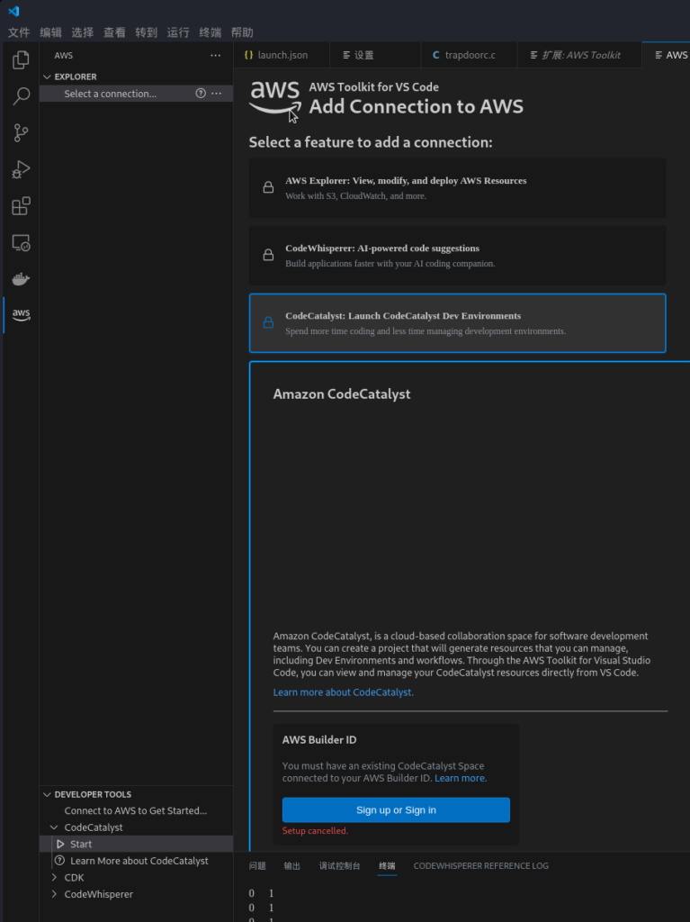The height and width of the screenshot is (922, 690).
Task: Click lock icon on AWS Explorer card
Action: 268,187
